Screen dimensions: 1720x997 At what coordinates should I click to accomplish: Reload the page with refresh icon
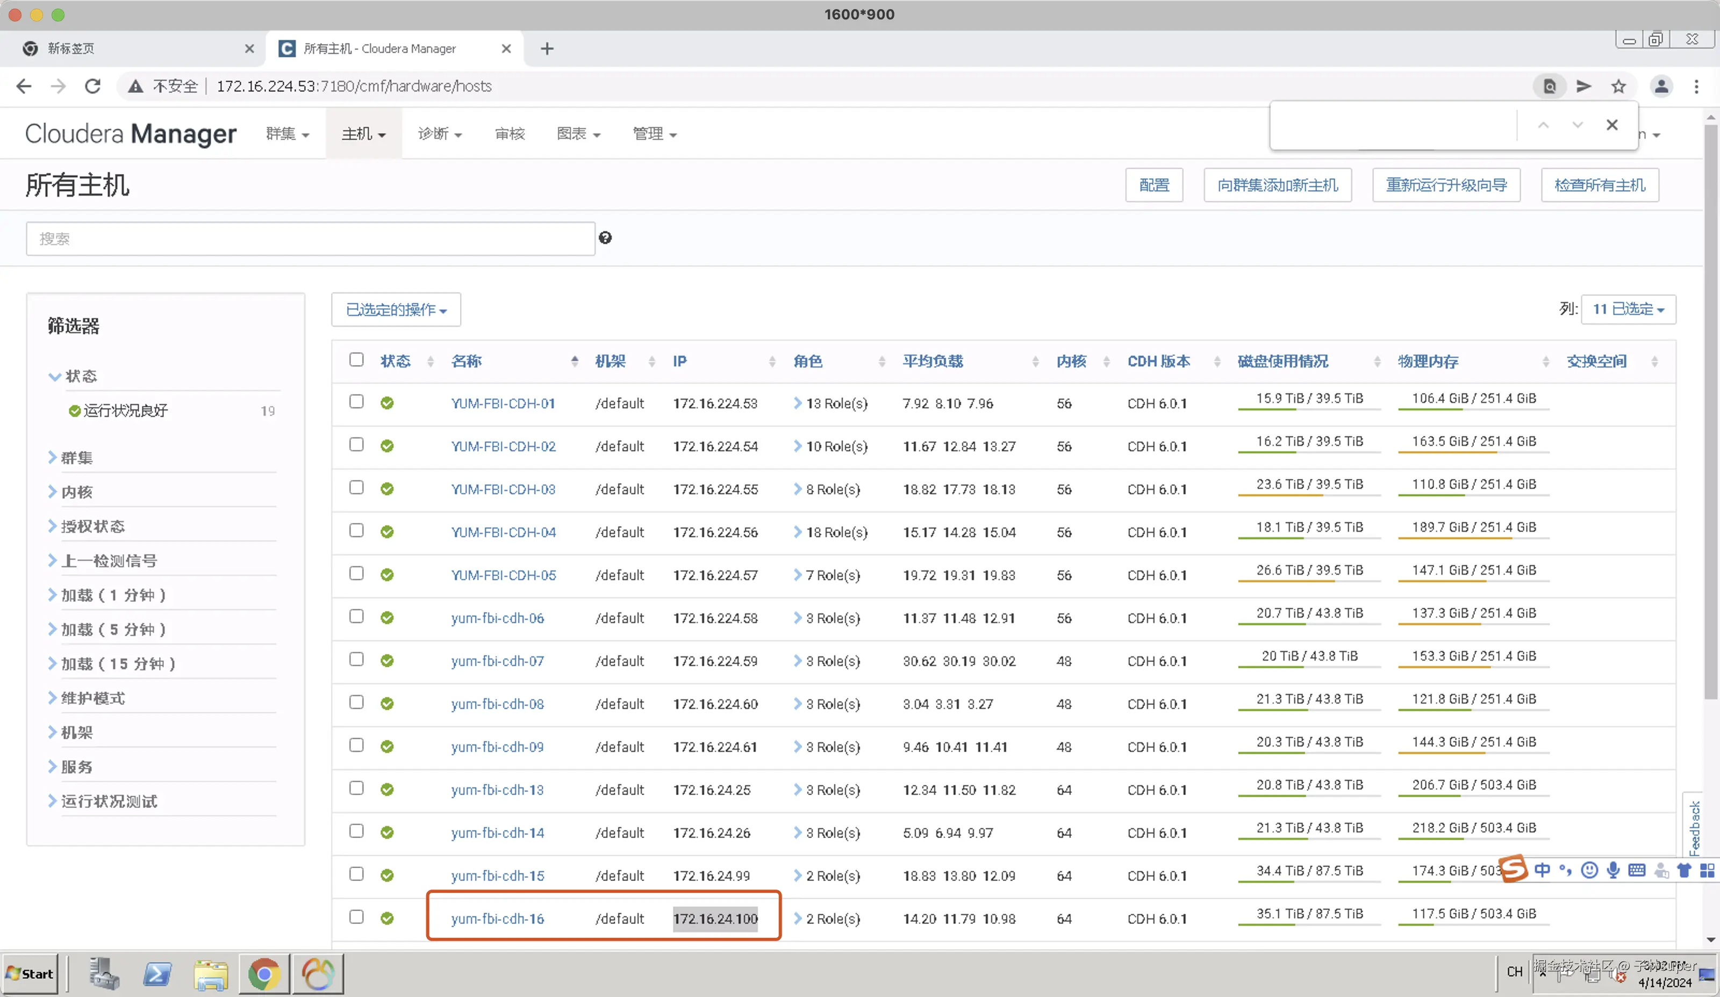pyautogui.click(x=93, y=86)
